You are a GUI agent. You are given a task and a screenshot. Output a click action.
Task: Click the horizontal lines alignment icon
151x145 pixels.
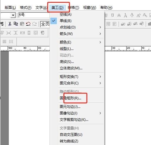pyautogui.click(x=4, y=42)
